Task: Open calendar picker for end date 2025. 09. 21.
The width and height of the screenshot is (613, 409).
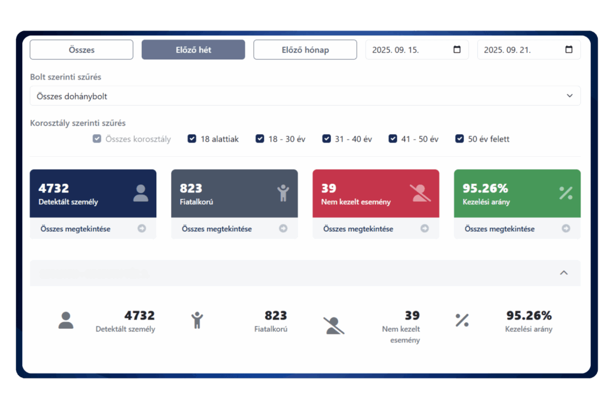Action: point(569,50)
